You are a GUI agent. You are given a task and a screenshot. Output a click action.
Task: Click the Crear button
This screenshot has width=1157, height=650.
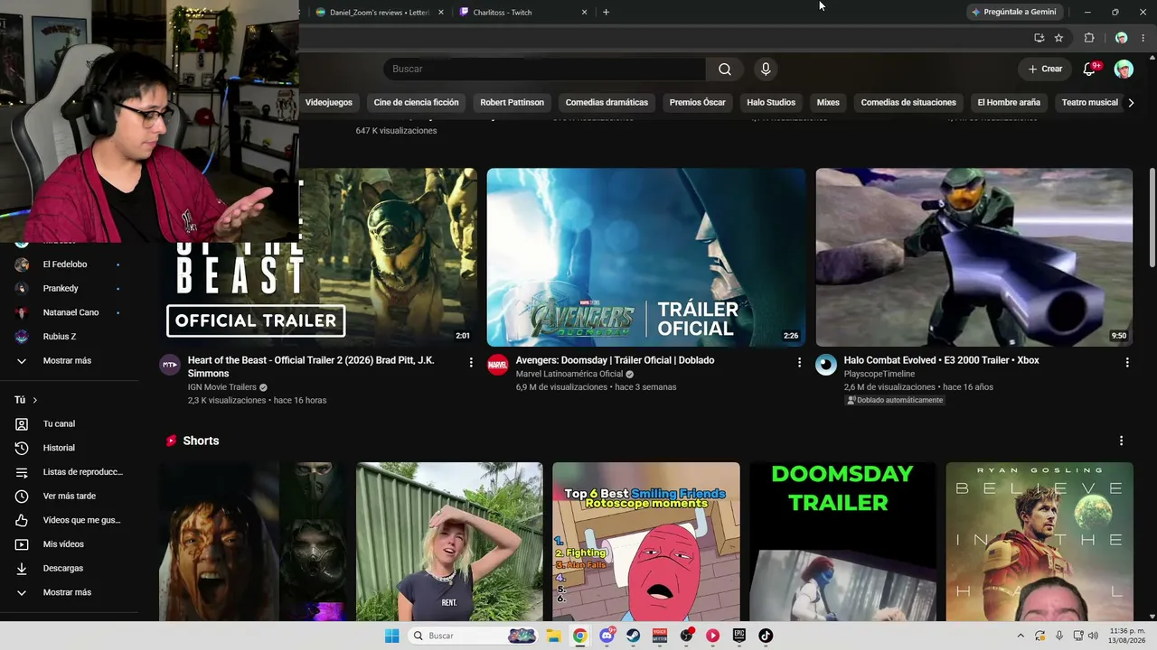pos(1045,69)
